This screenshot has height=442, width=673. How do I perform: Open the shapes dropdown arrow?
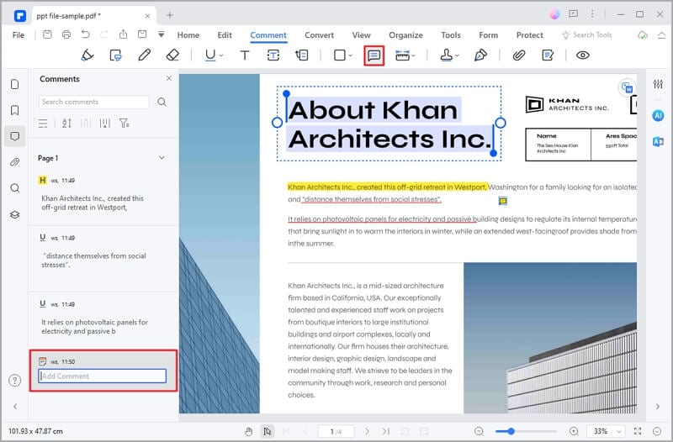[351, 55]
